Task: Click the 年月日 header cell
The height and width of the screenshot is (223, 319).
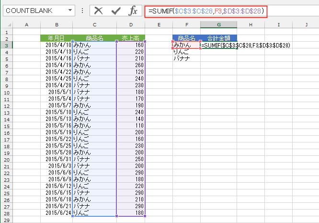Action: pos(57,38)
